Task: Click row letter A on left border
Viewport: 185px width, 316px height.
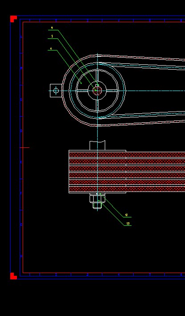Action: tap(21, 37)
